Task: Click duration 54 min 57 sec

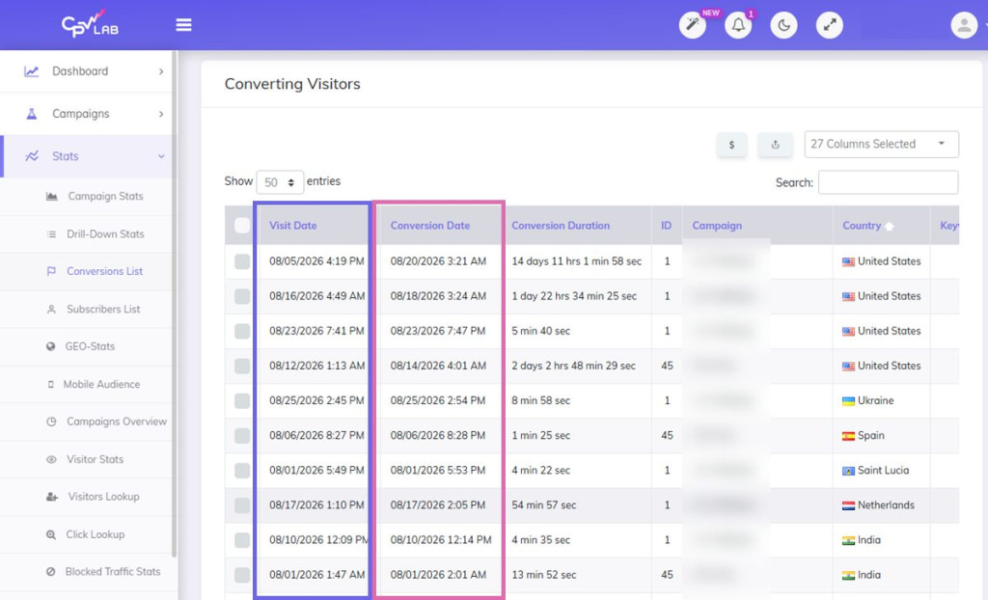Action: 544,505
